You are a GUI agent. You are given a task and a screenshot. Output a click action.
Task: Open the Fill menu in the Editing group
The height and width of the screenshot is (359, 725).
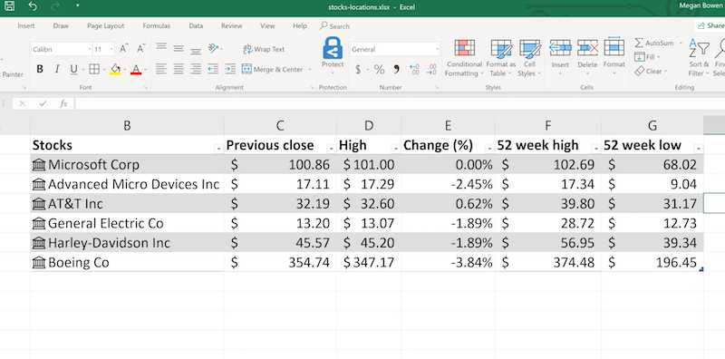pyautogui.click(x=646, y=57)
